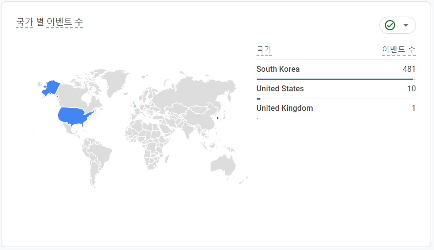This screenshot has height=250, width=434.
Task: Click South Korea on the world map
Action: [x=217, y=118]
